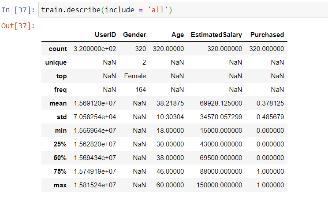The image size is (328, 197).
Task: Click the In [37] input prompt
Action: [19, 10]
